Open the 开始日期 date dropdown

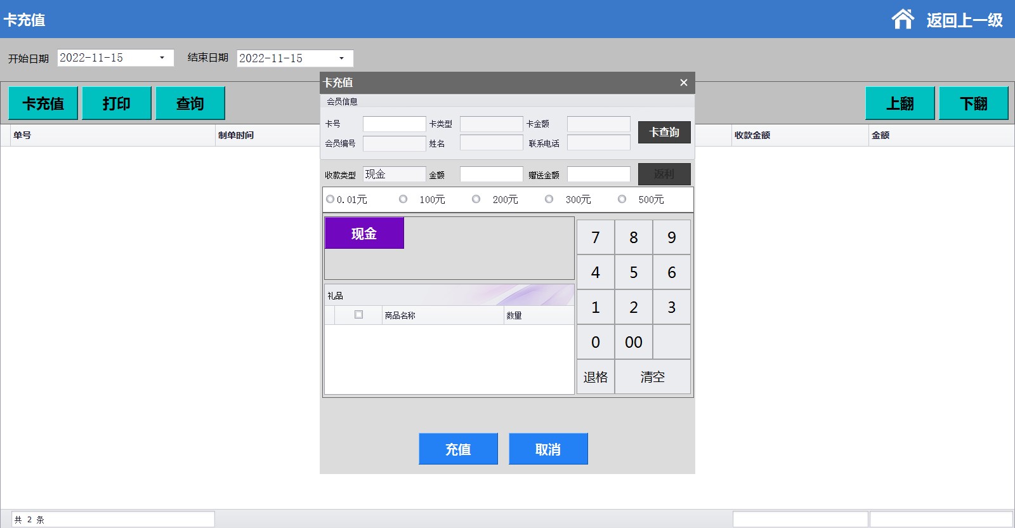[162, 58]
